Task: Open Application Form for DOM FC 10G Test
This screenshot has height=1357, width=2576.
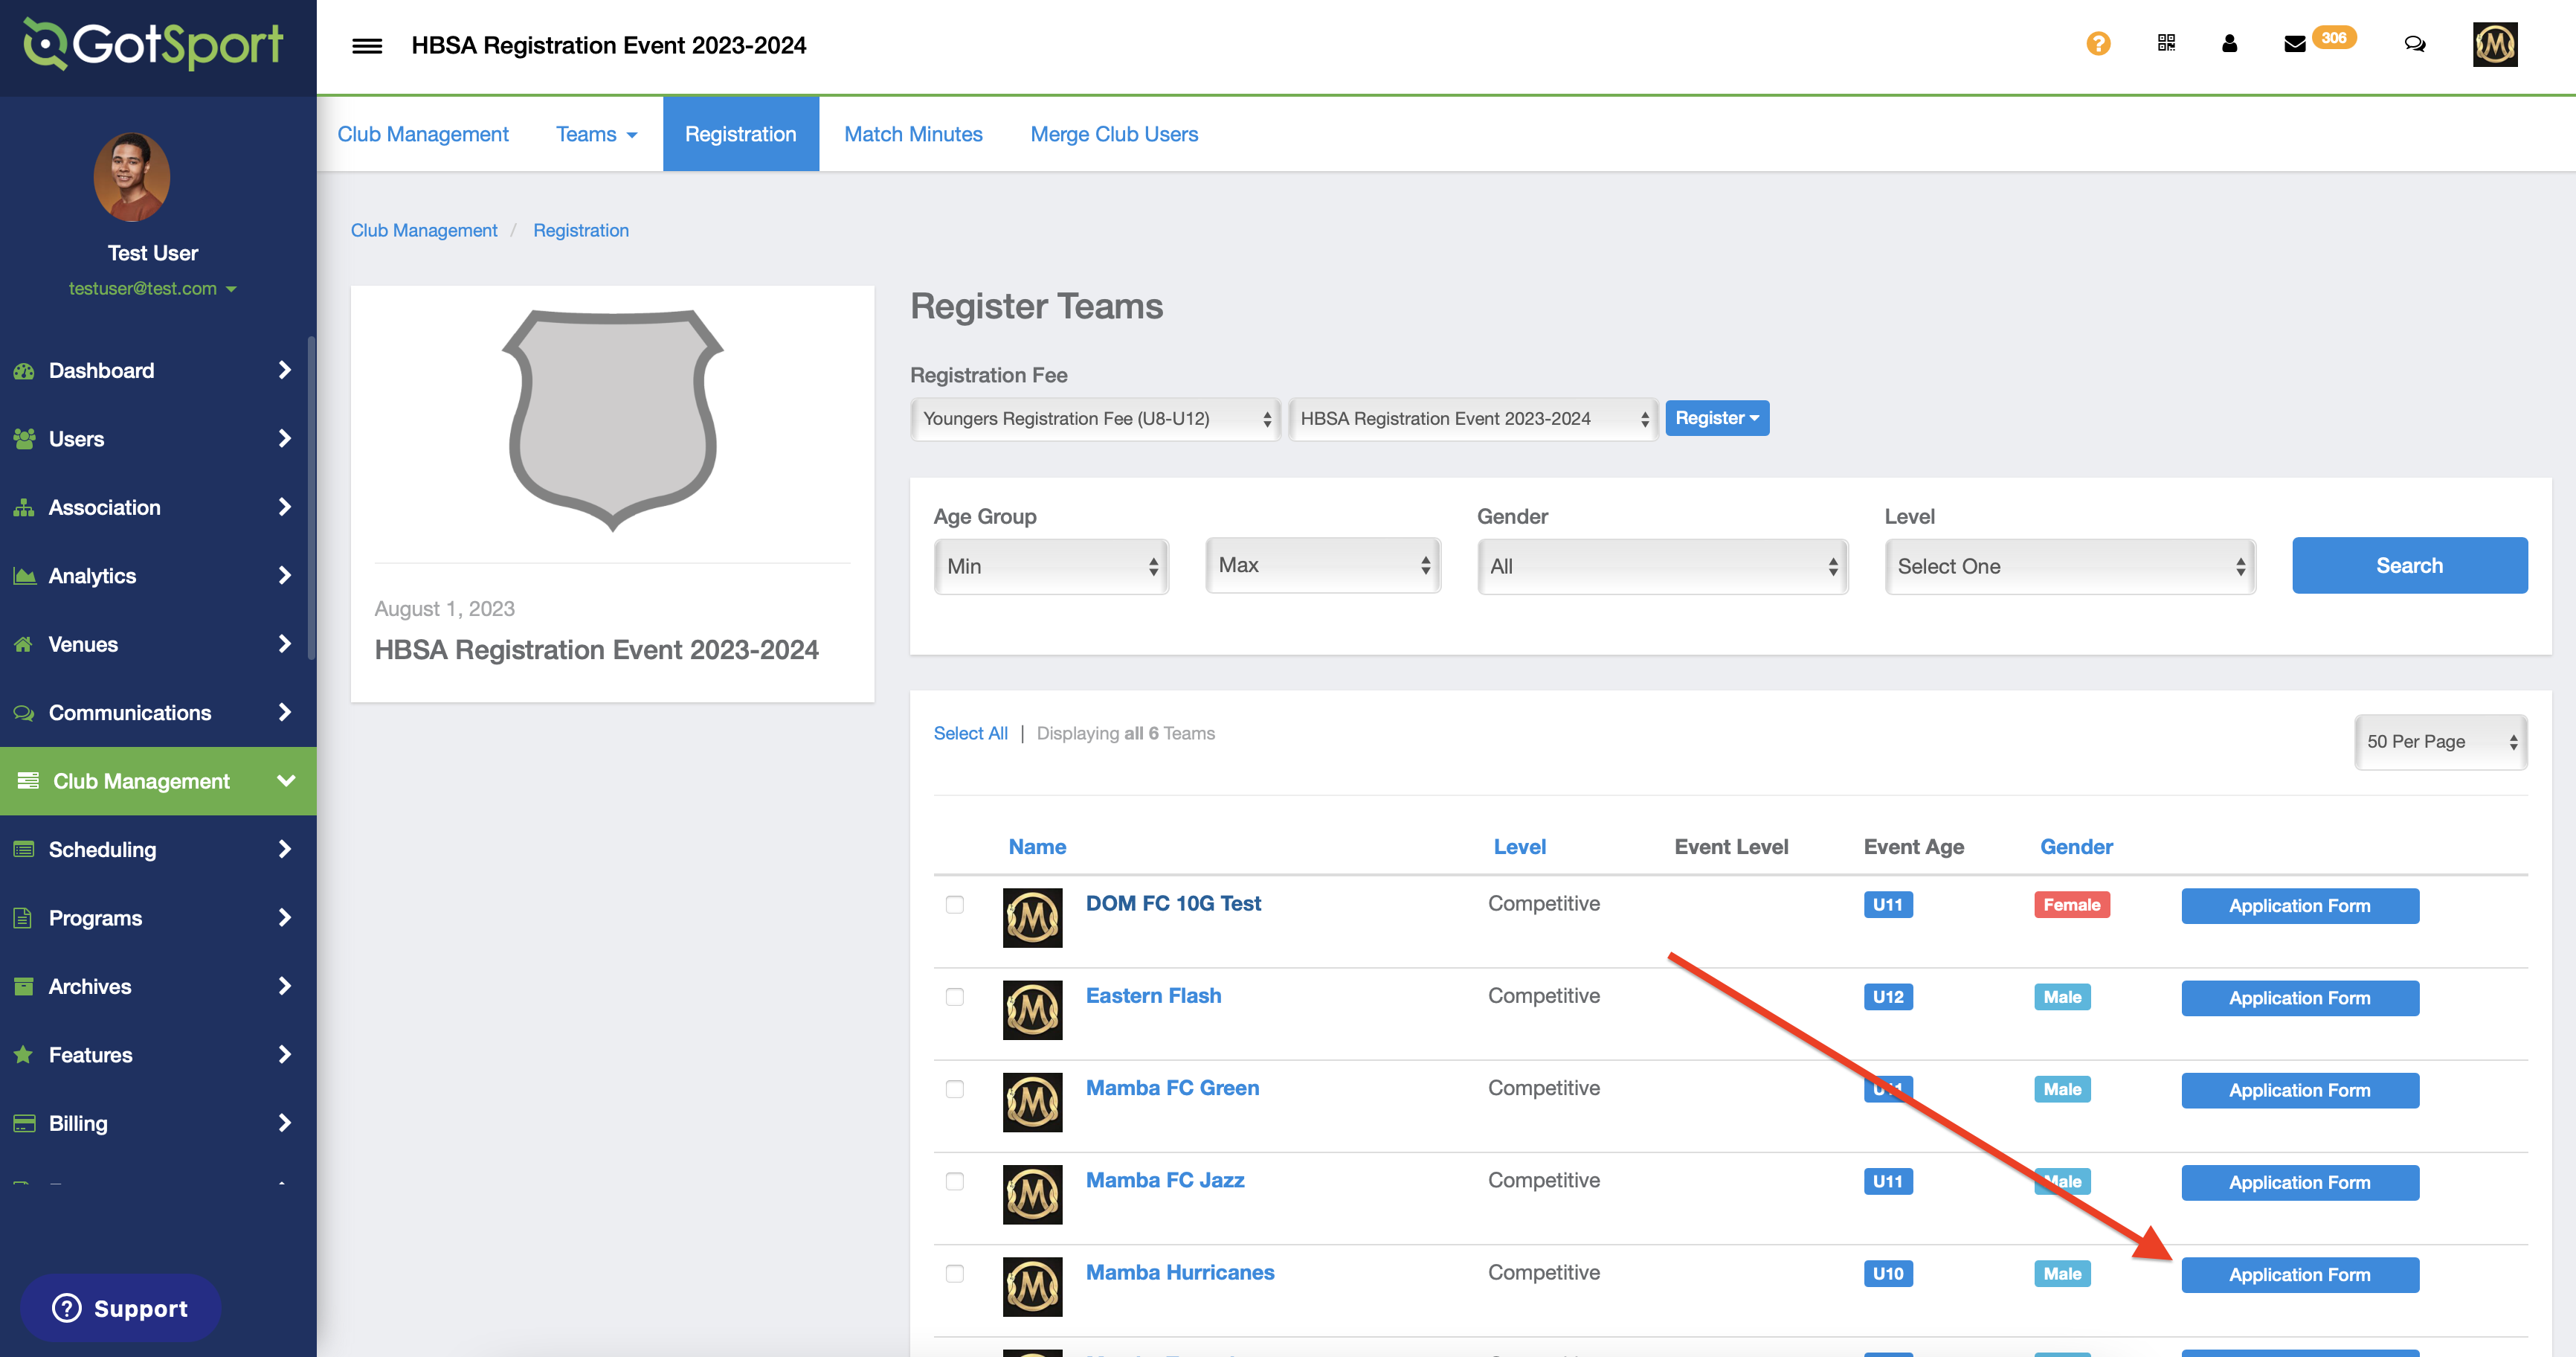Action: [2299, 905]
